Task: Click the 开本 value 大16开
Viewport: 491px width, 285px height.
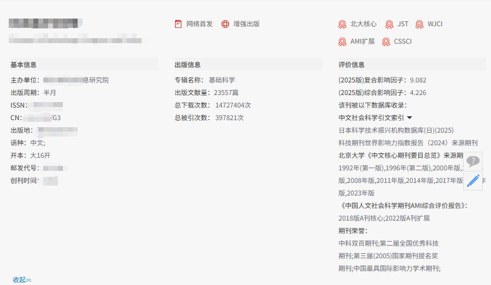Action: pyautogui.click(x=40, y=156)
